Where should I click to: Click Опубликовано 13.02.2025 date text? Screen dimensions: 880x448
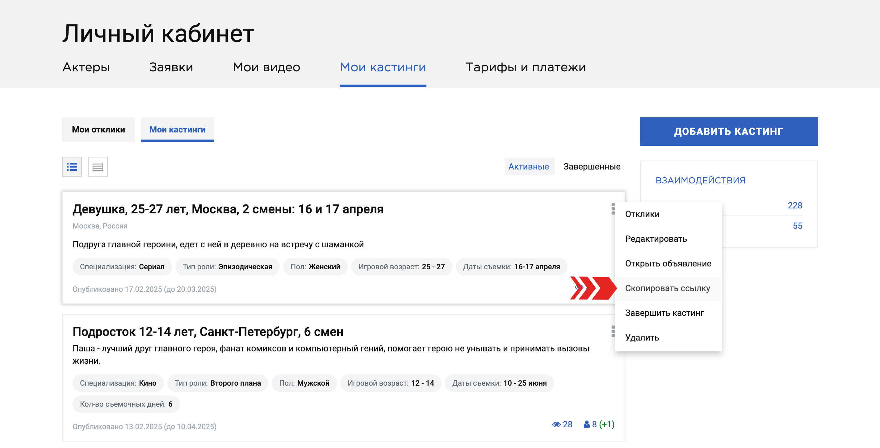point(144,426)
